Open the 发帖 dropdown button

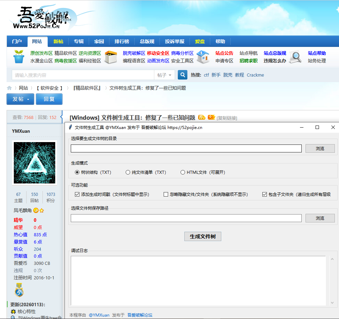(x=20, y=99)
